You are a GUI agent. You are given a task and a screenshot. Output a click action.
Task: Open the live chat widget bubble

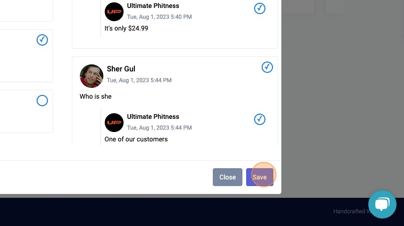tap(382, 204)
